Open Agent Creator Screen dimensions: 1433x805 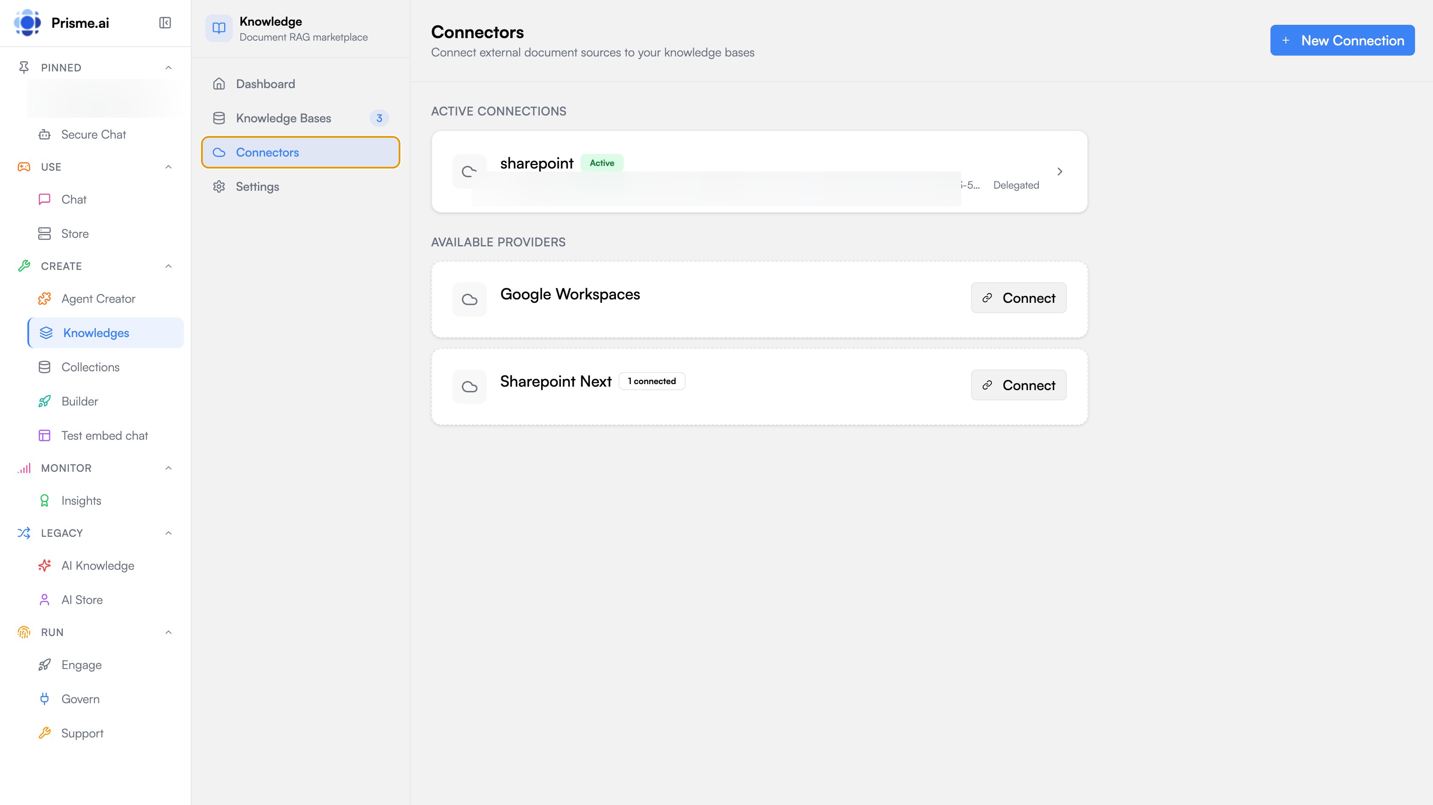coord(106,299)
